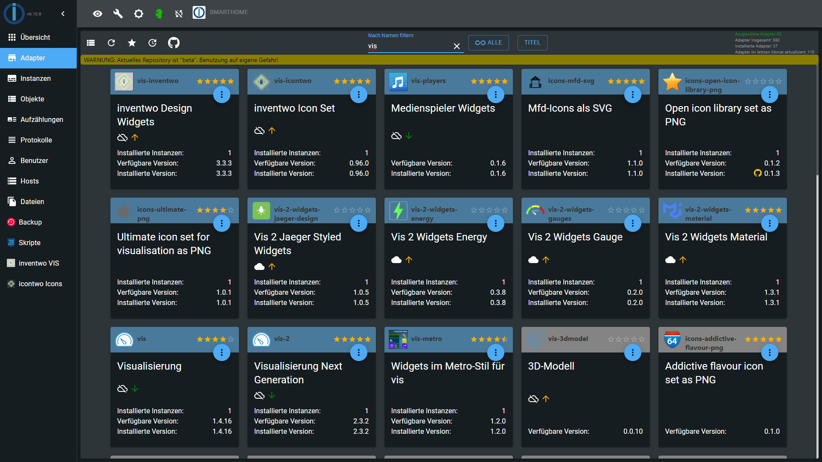Open options menu for vis-metro card

tap(496, 352)
